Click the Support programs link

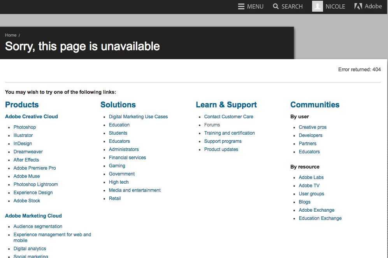[223, 141]
